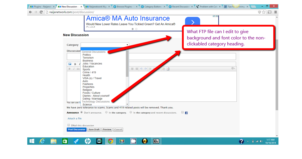
Task: Tick the checkbox beside Facebook icon
Action: coord(182,112)
